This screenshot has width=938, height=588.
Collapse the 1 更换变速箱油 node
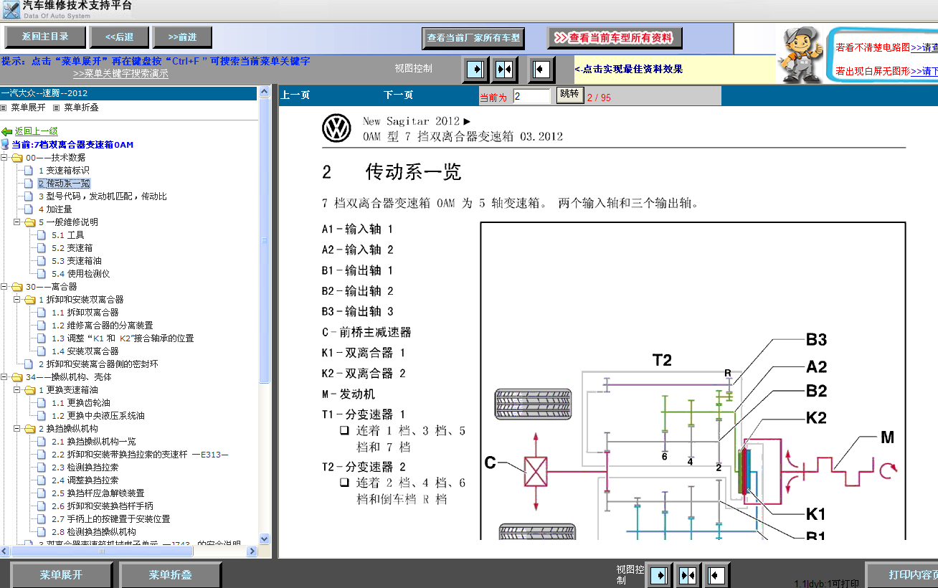[x=17, y=390]
